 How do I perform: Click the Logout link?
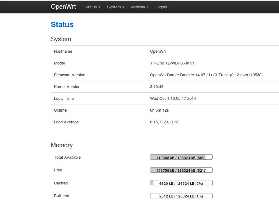[161, 7]
